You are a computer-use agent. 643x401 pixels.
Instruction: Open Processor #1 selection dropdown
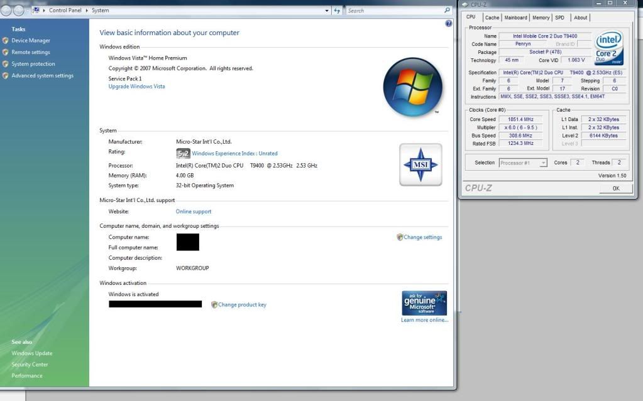tap(523, 163)
